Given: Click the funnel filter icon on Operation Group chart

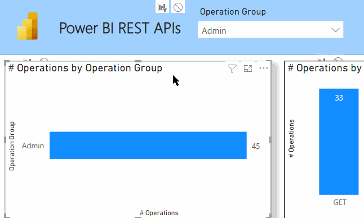Looking at the screenshot, I should 232,69.
